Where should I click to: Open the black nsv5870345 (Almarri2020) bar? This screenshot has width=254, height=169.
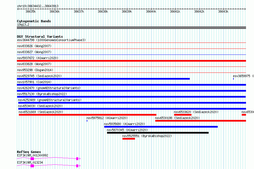click(x=158, y=133)
